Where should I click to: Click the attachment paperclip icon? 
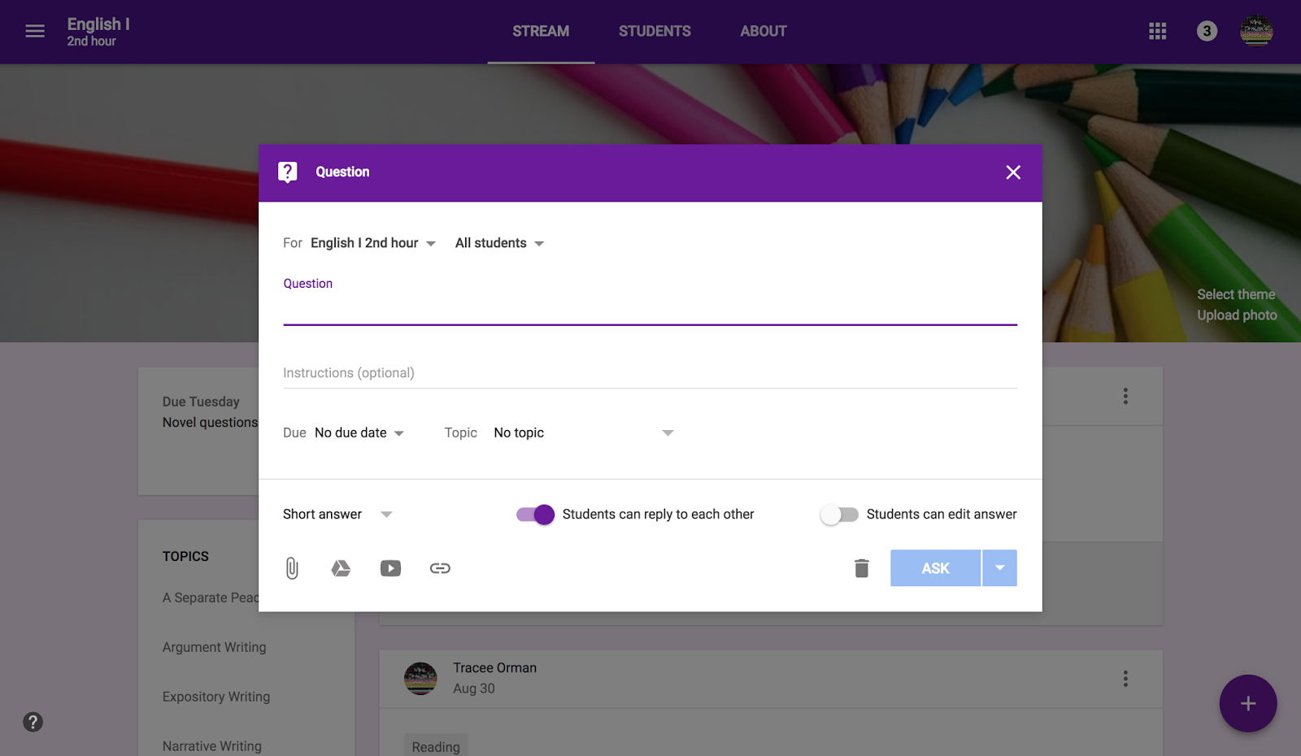pos(291,567)
